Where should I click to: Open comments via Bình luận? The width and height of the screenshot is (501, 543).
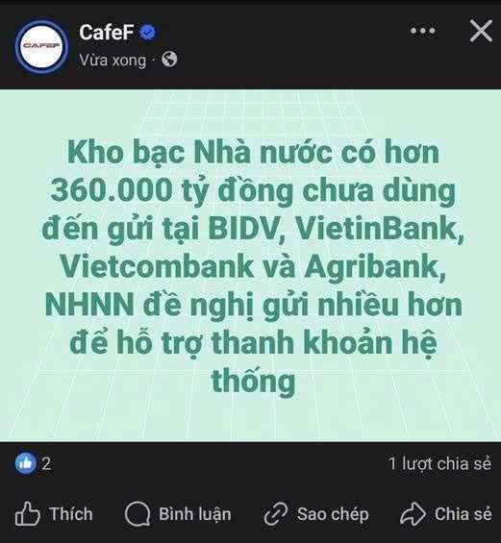[x=194, y=514]
